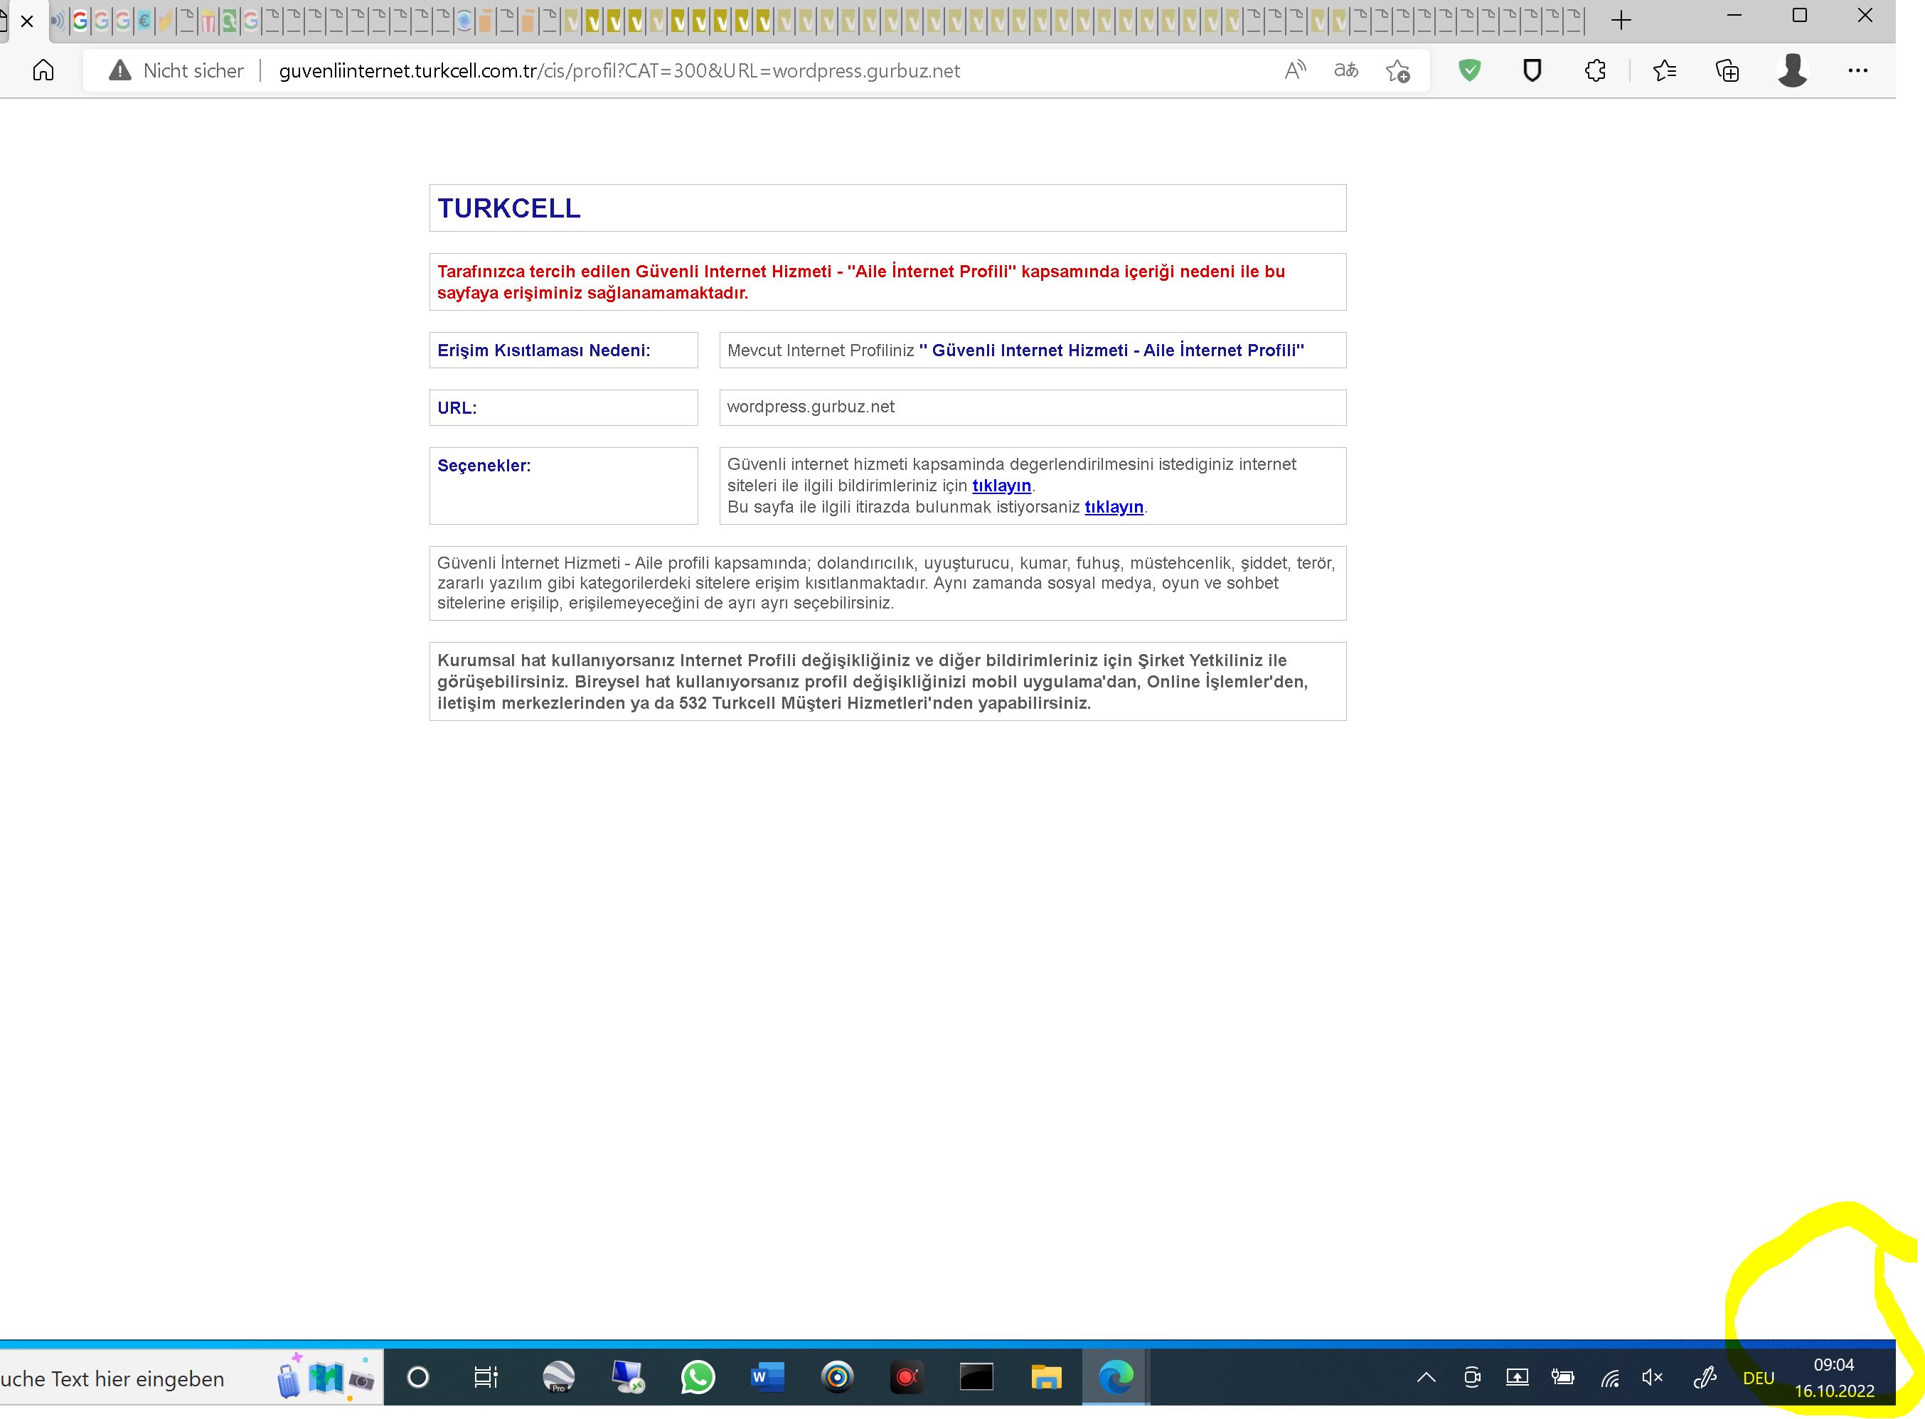Open Task View on the taskbar
1925x1419 pixels.
pos(486,1378)
